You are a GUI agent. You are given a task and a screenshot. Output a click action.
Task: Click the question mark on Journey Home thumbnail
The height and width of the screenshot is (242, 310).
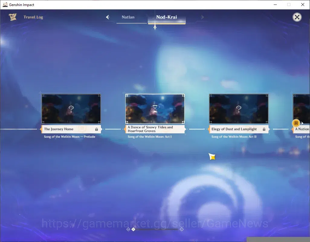pyautogui.click(x=71, y=109)
